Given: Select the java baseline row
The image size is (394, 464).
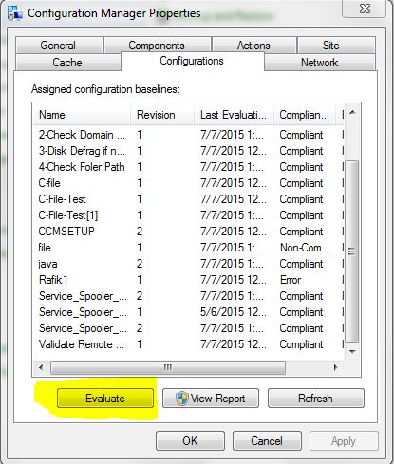Looking at the screenshot, I should (188, 264).
